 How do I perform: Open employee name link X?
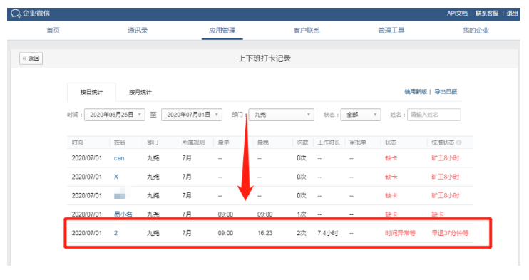tap(116, 177)
